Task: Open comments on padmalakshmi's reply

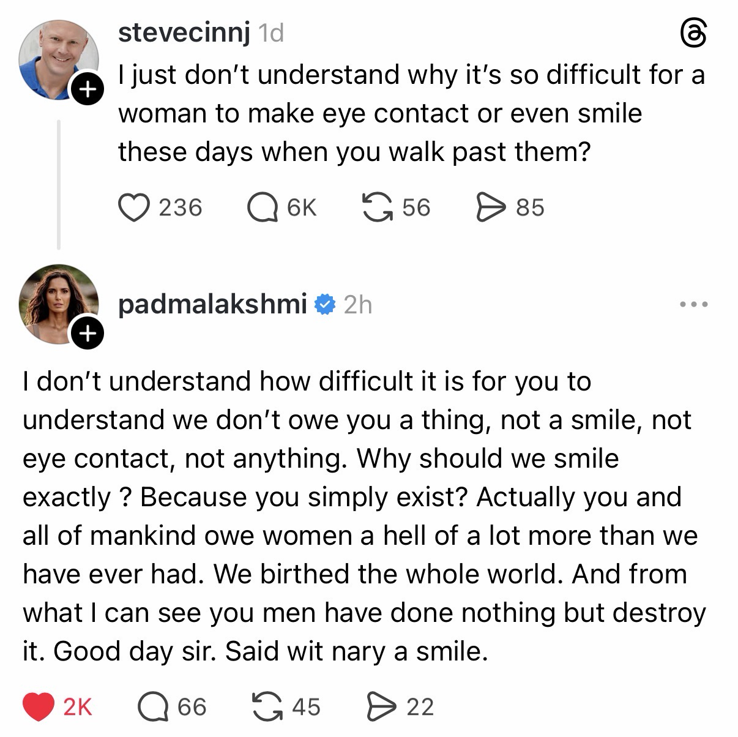Action: point(152,706)
